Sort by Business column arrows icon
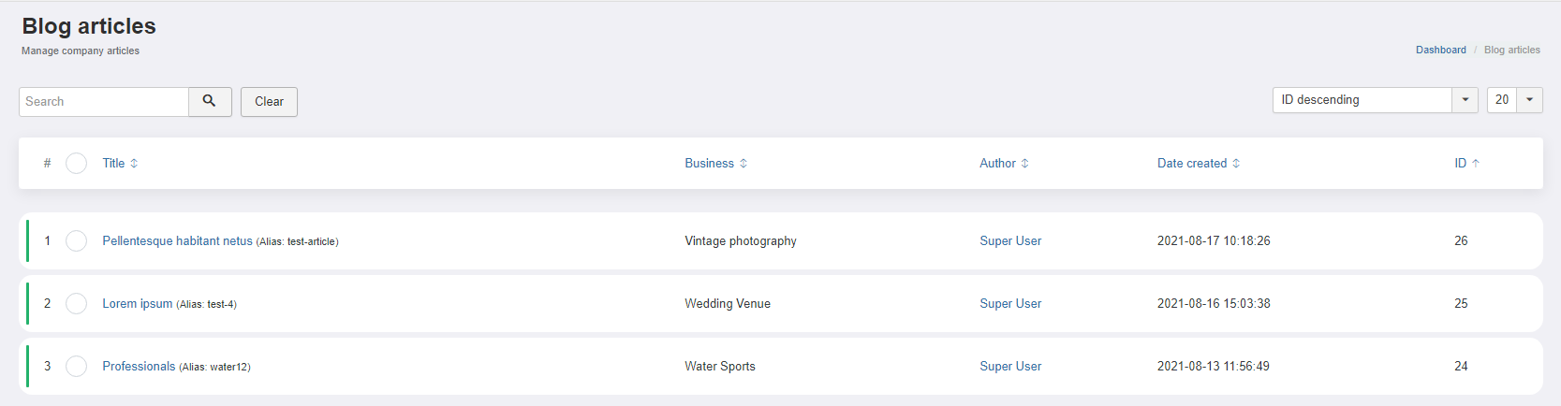Image resolution: width=1561 pixels, height=406 pixels. [744, 163]
